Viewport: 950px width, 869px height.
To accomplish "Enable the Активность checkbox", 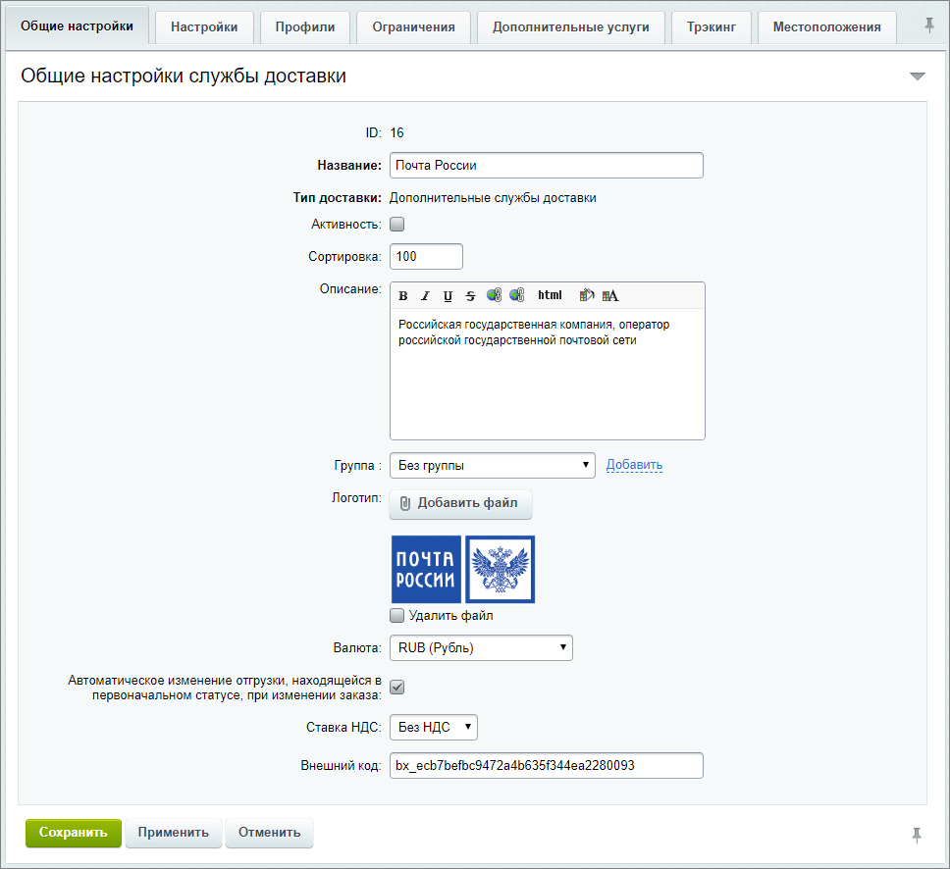I will pos(397,224).
